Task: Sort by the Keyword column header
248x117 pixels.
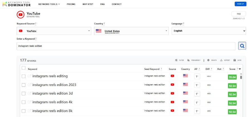Action: (x=33, y=69)
